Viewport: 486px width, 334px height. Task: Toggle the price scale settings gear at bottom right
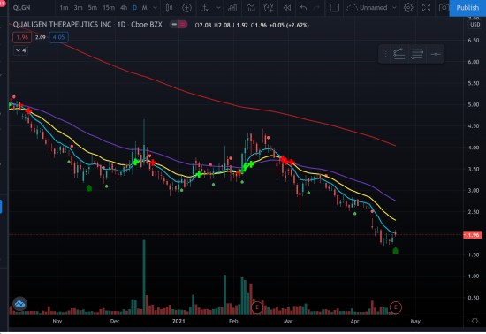(x=475, y=321)
